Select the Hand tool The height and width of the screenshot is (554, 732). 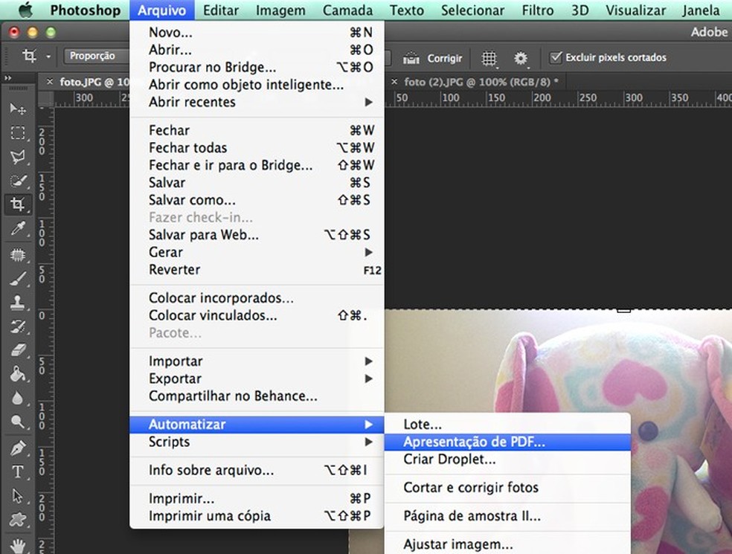[x=18, y=546]
